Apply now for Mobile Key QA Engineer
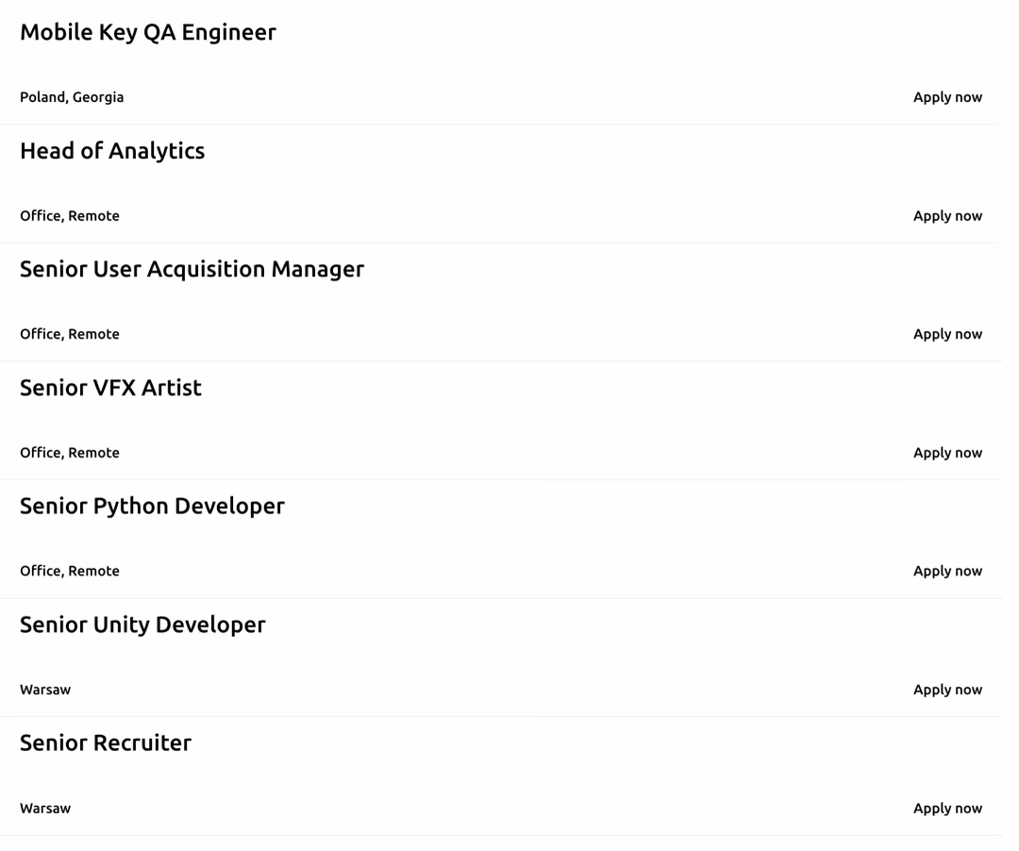The image size is (1019, 851). click(947, 98)
